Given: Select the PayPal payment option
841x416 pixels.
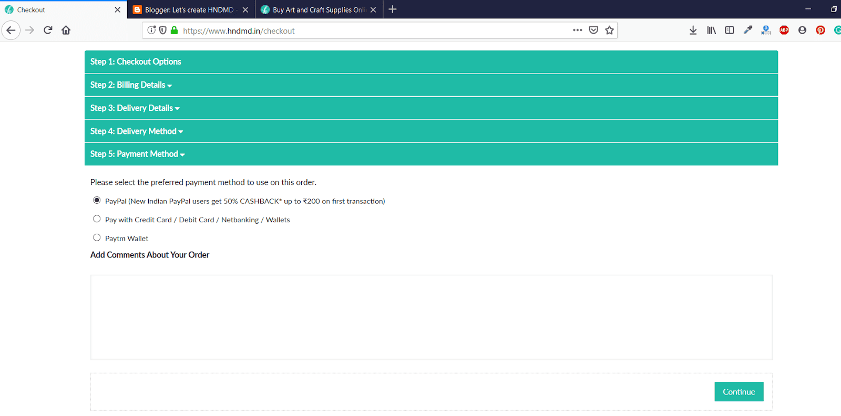Looking at the screenshot, I should (97, 200).
